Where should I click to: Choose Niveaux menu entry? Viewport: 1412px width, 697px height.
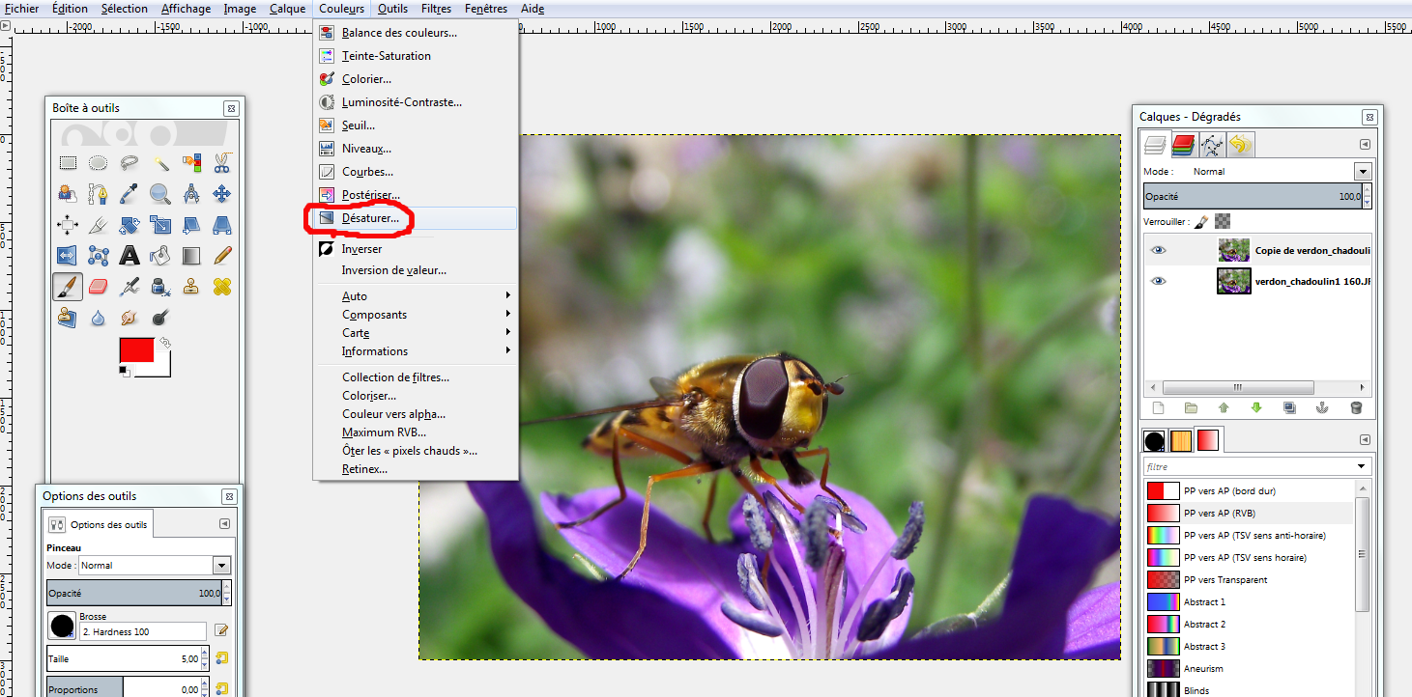[416, 149]
